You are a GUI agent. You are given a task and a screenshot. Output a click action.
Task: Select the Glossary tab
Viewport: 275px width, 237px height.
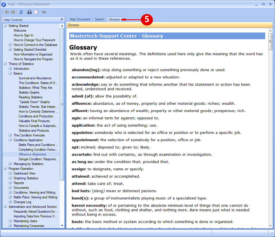(114, 19)
